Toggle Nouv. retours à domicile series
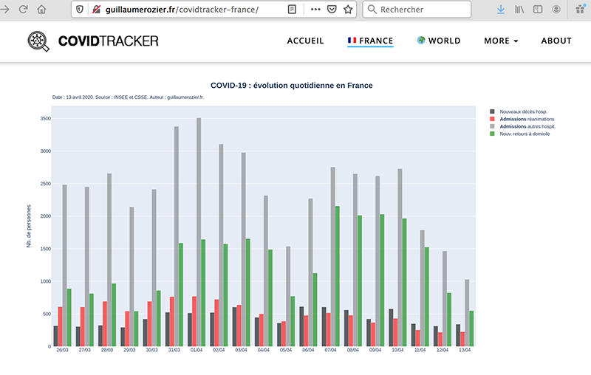This screenshot has width=591, height=375. pyautogui.click(x=526, y=134)
